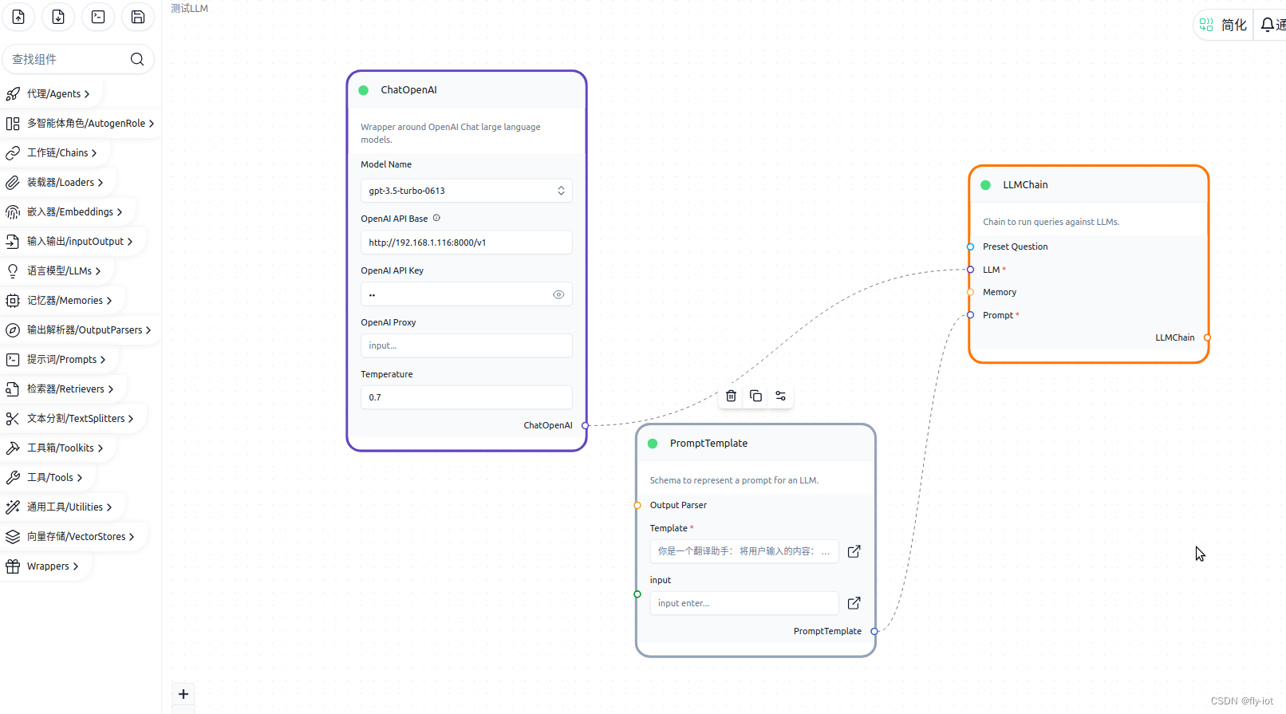This screenshot has height=714, width=1286.
Task: Click the gift icon beside Wrappers
Action: 13,566
